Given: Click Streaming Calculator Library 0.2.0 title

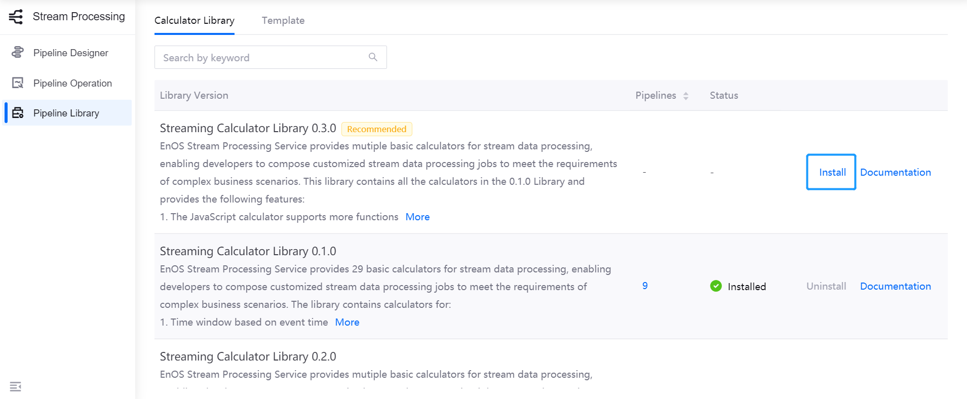Looking at the screenshot, I should click(248, 356).
